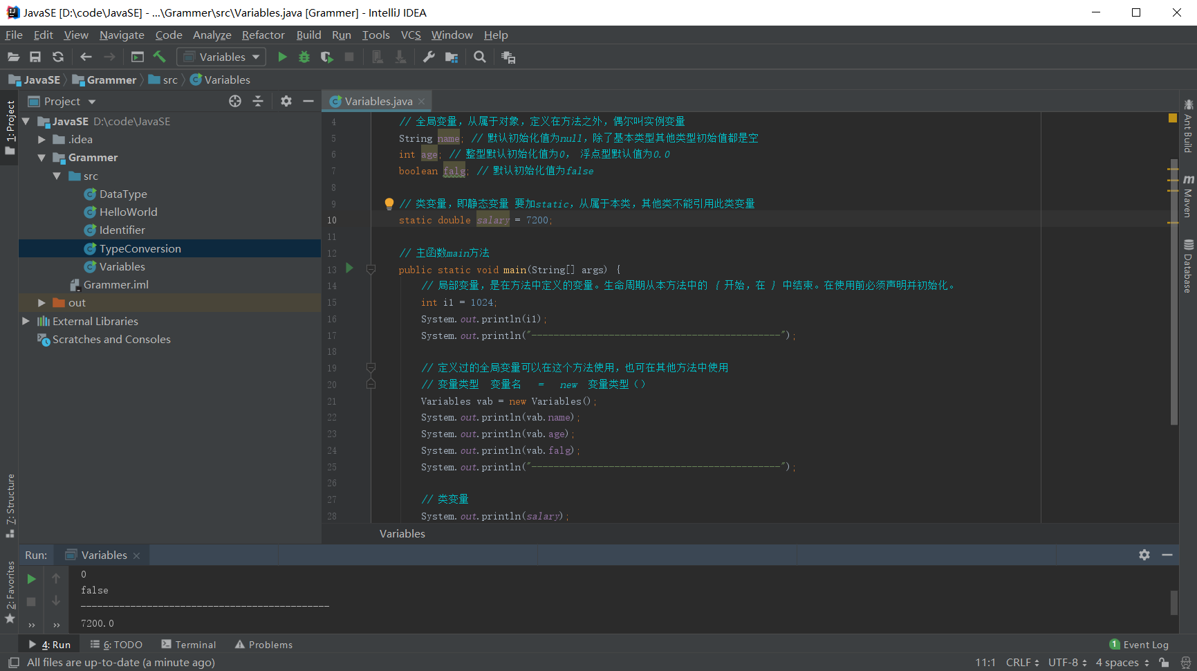Open the Event Log button
The width and height of the screenshot is (1197, 671).
[1139, 645]
